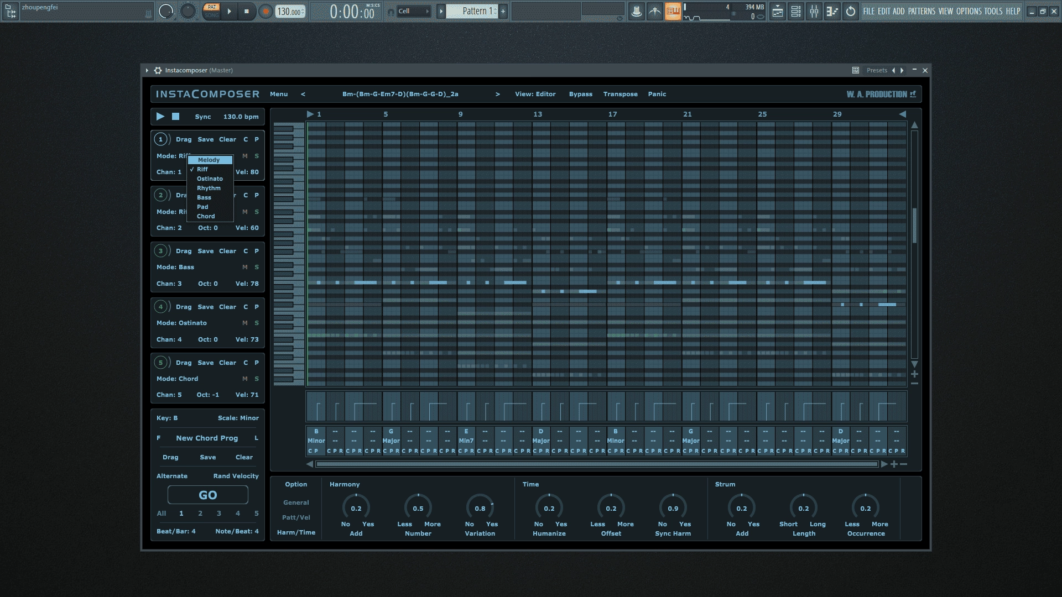Click the Panic button
The width and height of the screenshot is (1062, 597).
(x=657, y=94)
